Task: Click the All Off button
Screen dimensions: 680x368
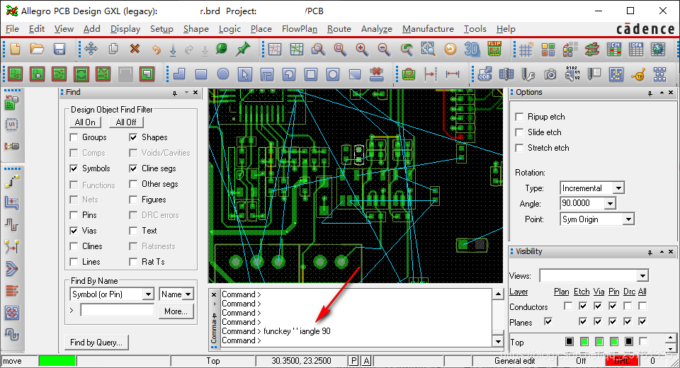Action: (x=127, y=122)
